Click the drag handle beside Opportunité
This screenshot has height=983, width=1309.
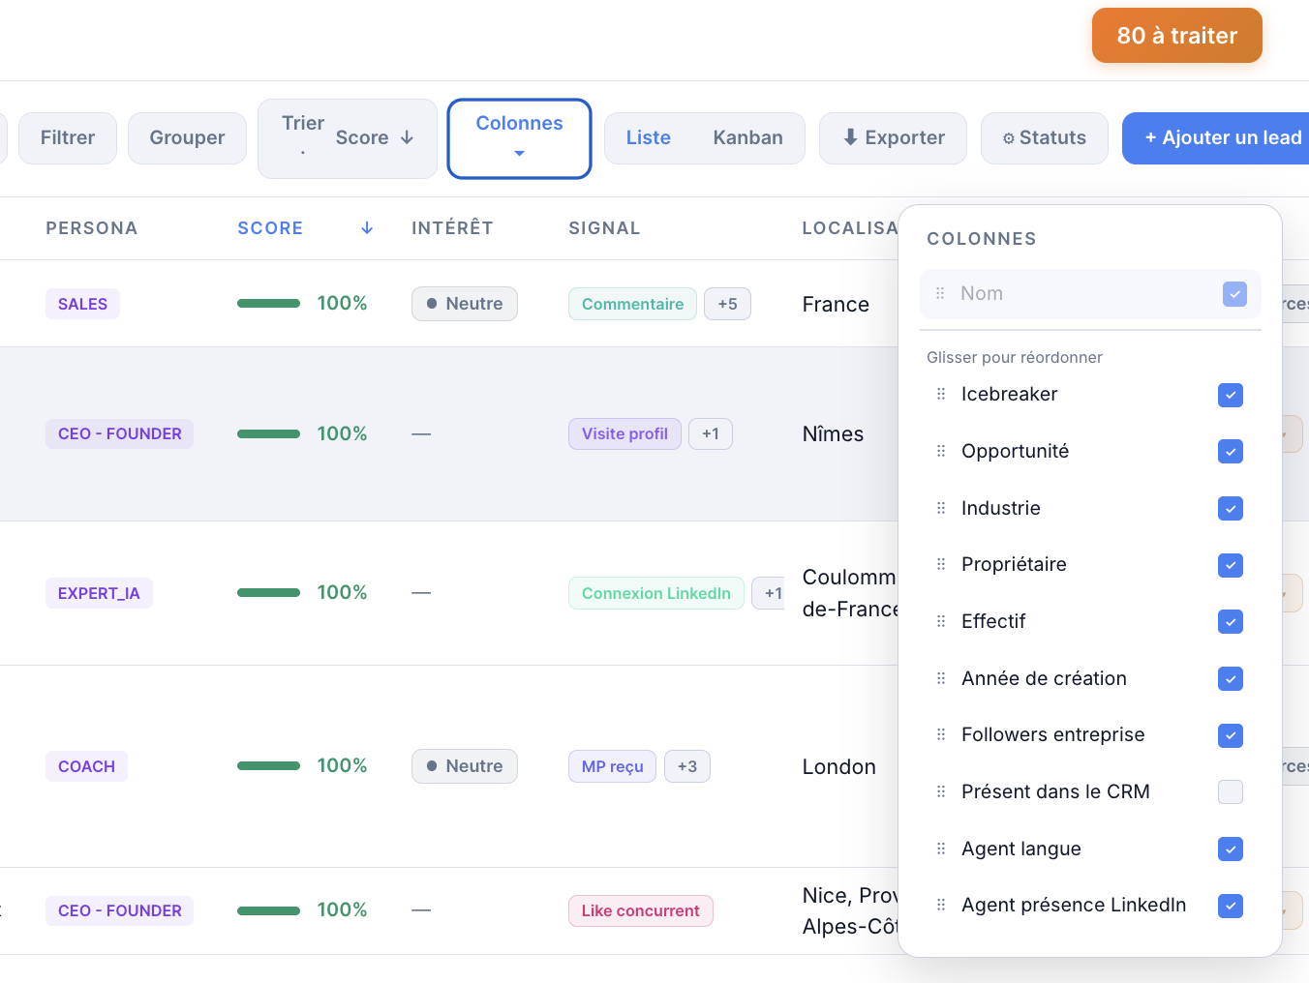click(x=941, y=451)
